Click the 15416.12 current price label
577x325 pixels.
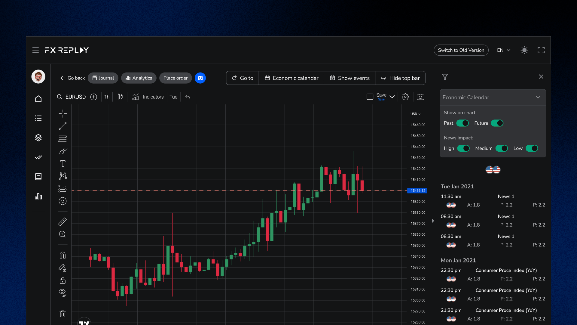point(417,190)
